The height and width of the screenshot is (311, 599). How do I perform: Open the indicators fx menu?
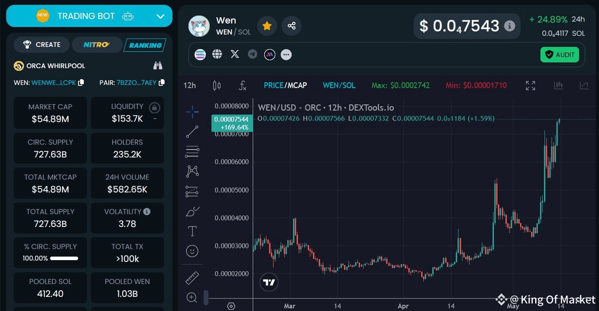pos(243,85)
